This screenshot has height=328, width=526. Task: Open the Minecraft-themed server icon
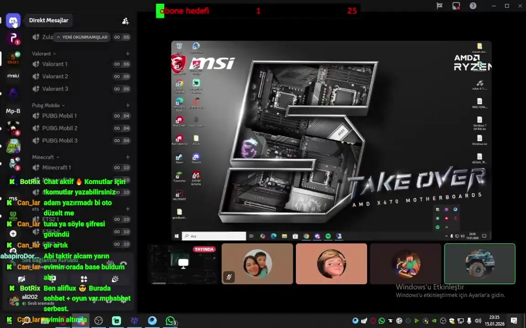pyautogui.click(x=13, y=146)
